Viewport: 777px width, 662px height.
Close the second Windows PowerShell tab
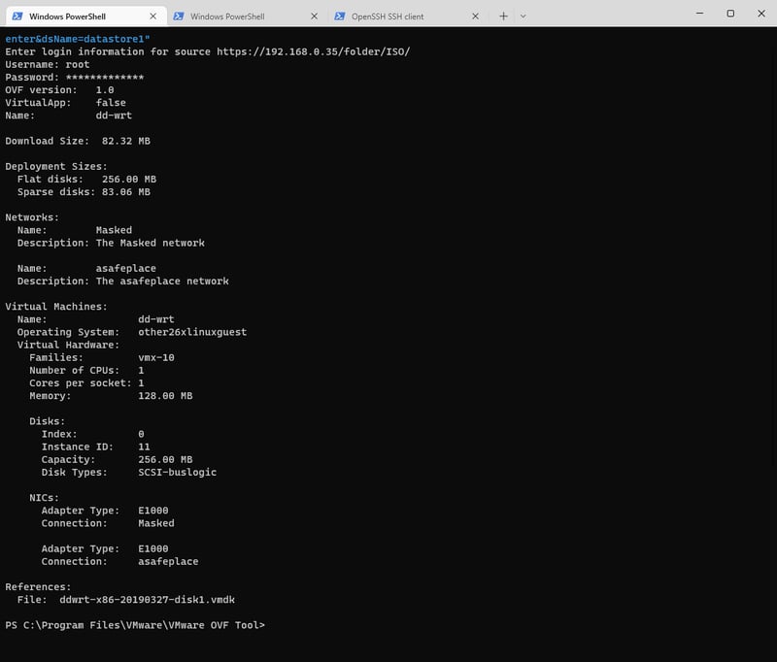tap(313, 17)
